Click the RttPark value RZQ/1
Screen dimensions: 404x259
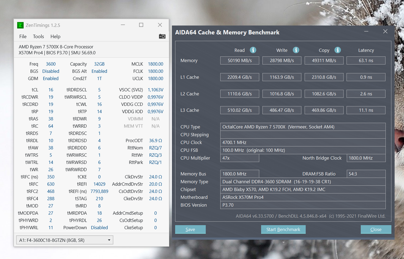click(x=155, y=162)
